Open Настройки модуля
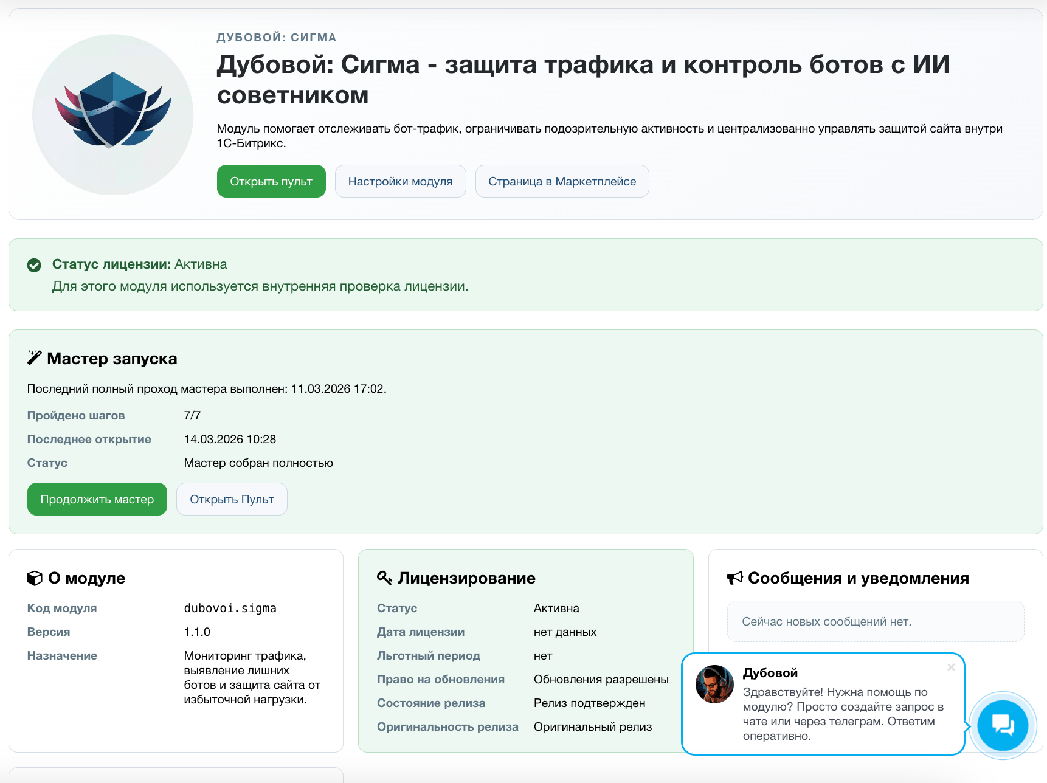The width and height of the screenshot is (1047, 783). click(x=400, y=181)
